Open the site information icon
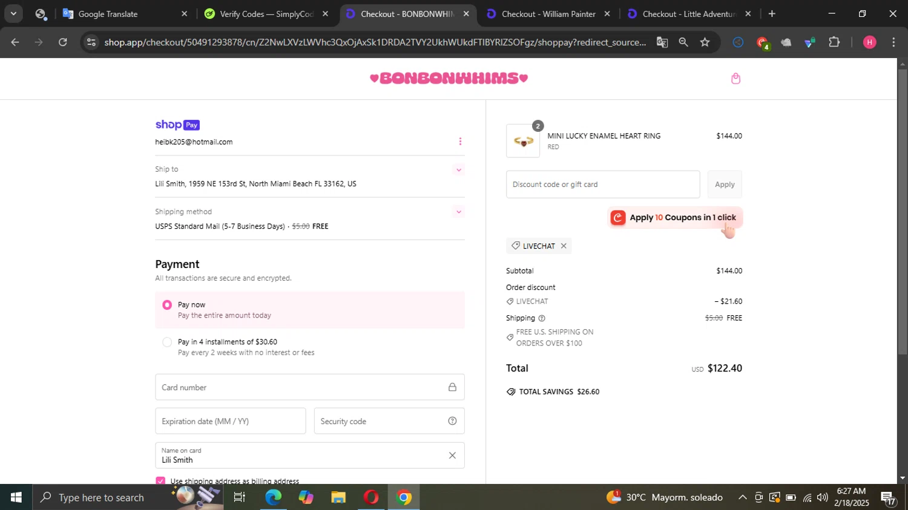The image size is (908, 510). click(91, 42)
